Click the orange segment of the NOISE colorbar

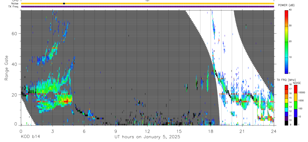(295, 97)
